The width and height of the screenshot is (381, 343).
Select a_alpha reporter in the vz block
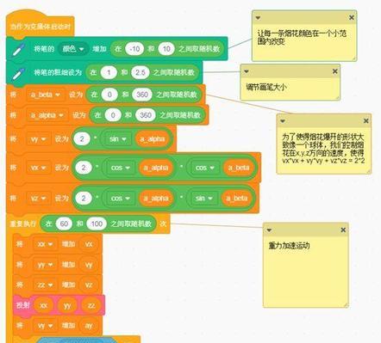pos(156,199)
